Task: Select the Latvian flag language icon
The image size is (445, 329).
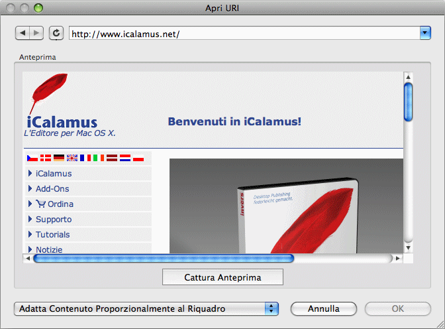Action: point(112,158)
